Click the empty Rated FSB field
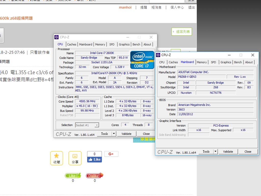Image resolution: width=261 pixels, height=196 pixels. 87,115
